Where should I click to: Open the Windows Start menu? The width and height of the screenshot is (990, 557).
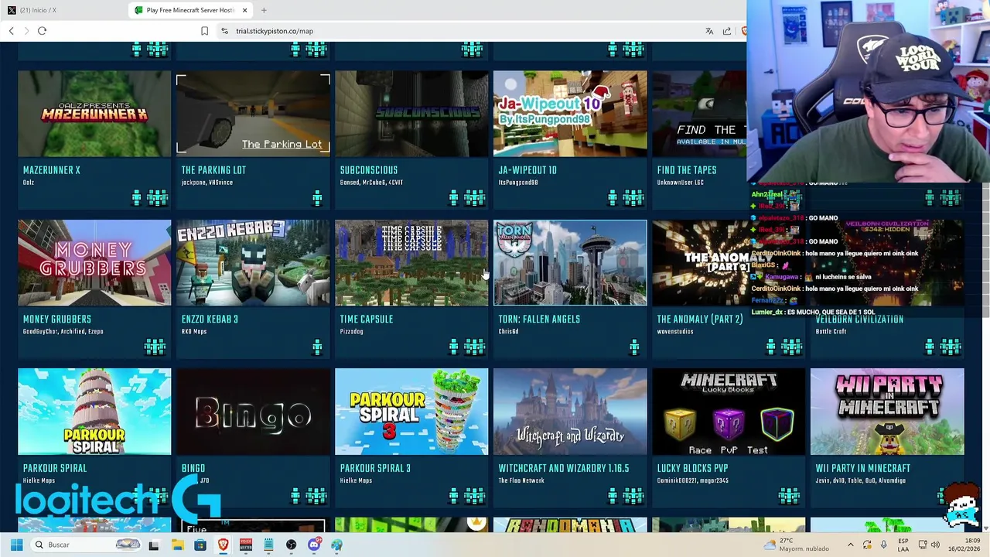click(x=16, y=545)
